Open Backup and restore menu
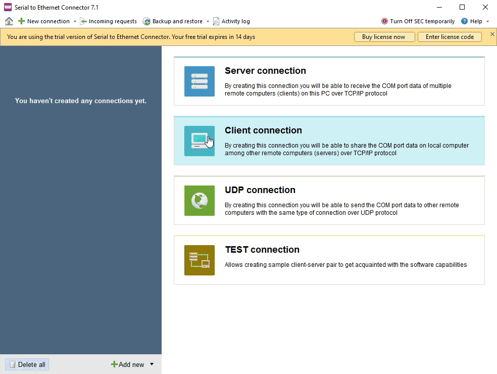This screenshot has width=497, height=374. click(x=177, y=21)
